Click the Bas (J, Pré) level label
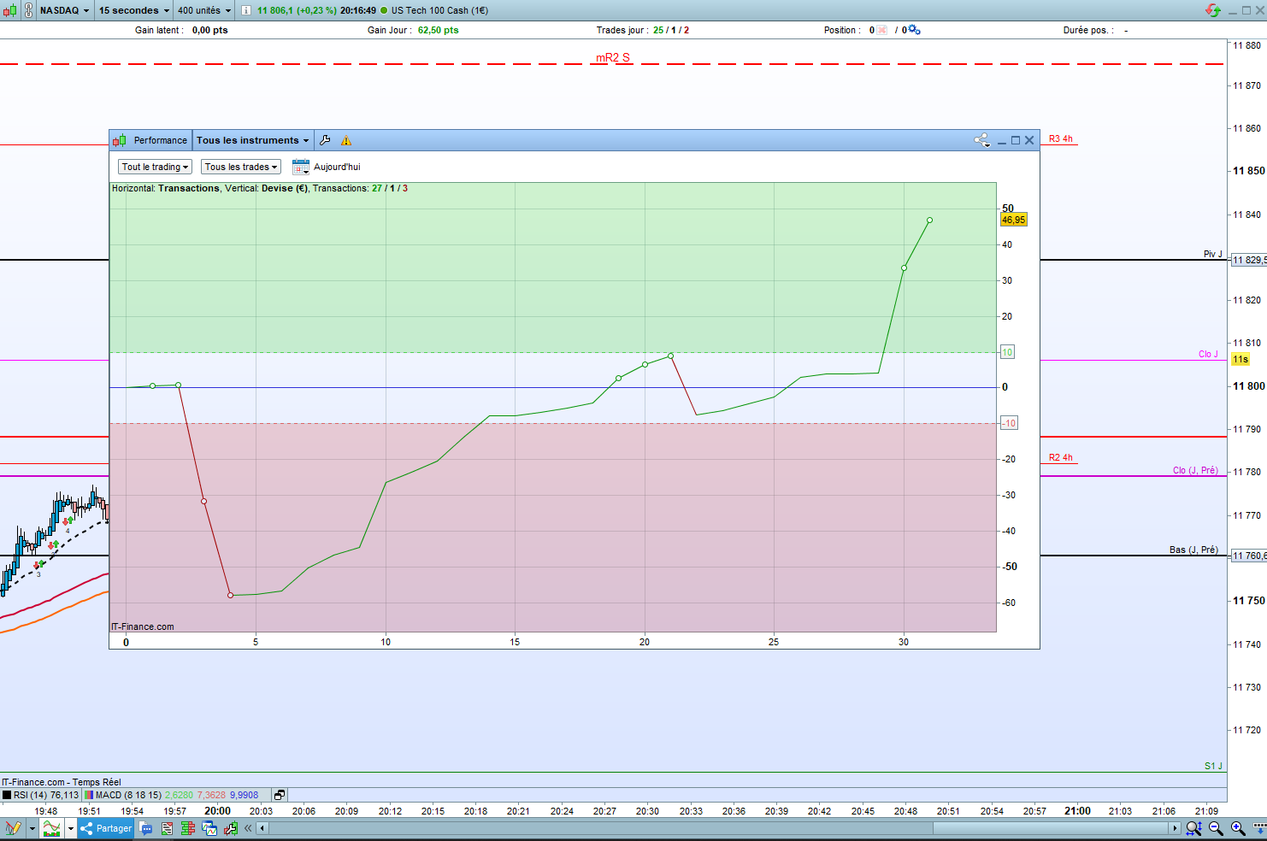 point(1193,550)
